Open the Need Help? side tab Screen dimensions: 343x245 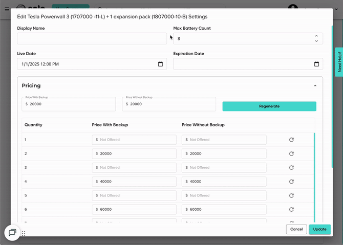[339, 62]
